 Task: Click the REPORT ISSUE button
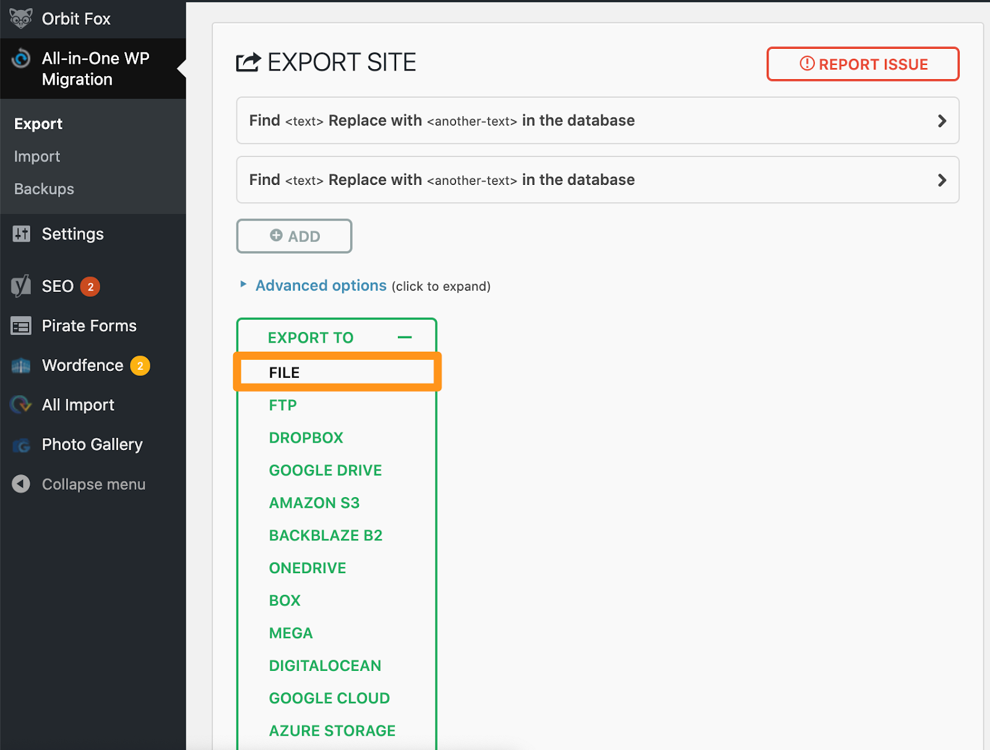(863, 64)
